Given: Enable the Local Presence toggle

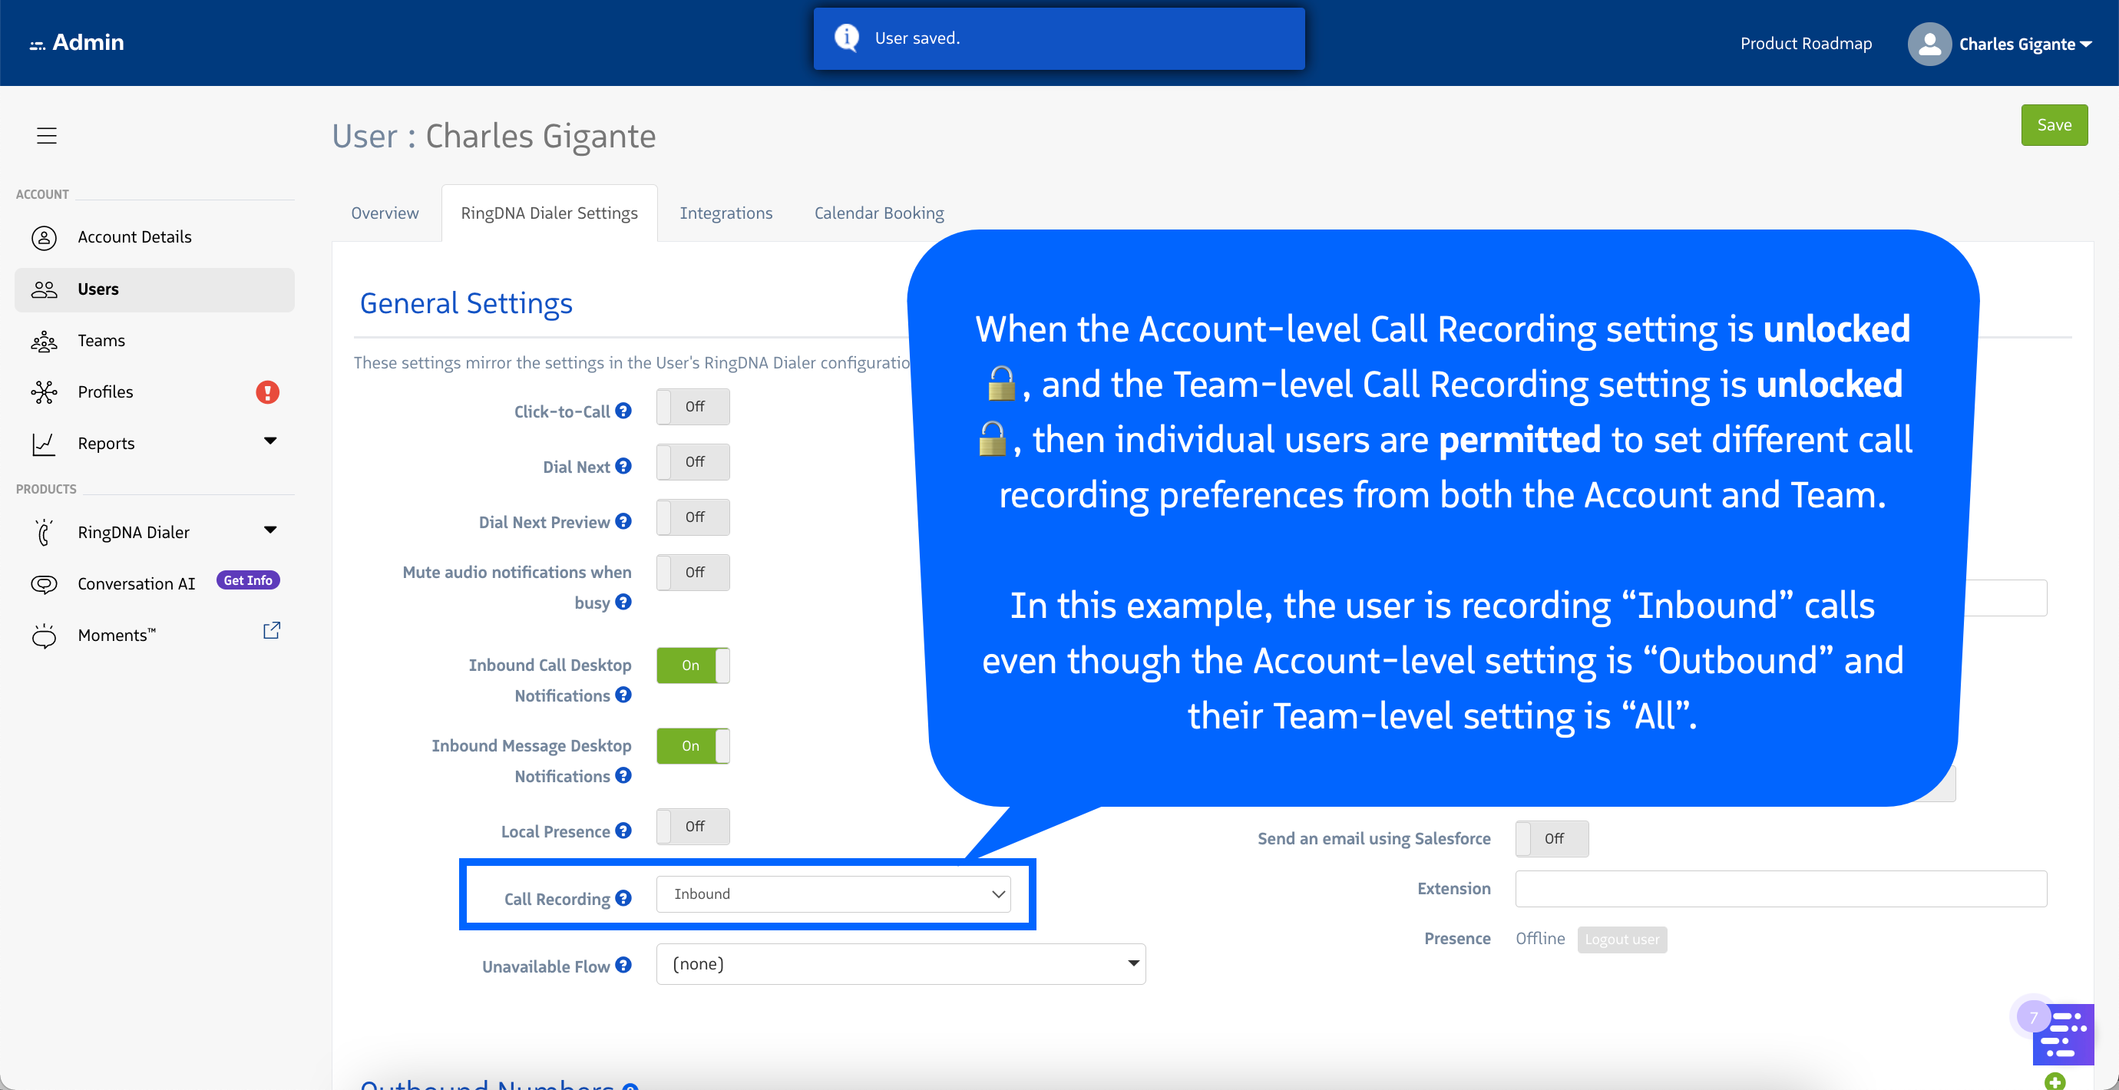Looking at the screenshot, I should click(693, 826).
